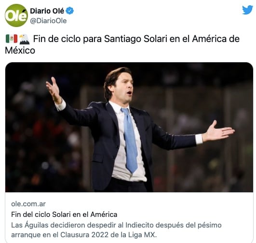The height and width of the screenshot is (243, 256).
Task: Click the blue verified badge checkmark
Action: coord(70,11)
